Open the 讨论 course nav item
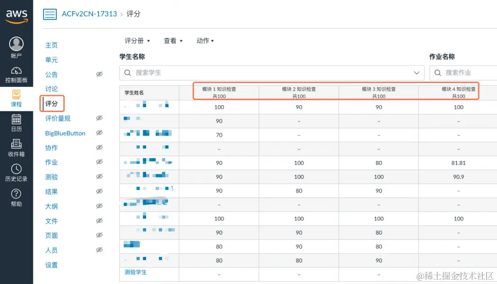 point(51,89)
